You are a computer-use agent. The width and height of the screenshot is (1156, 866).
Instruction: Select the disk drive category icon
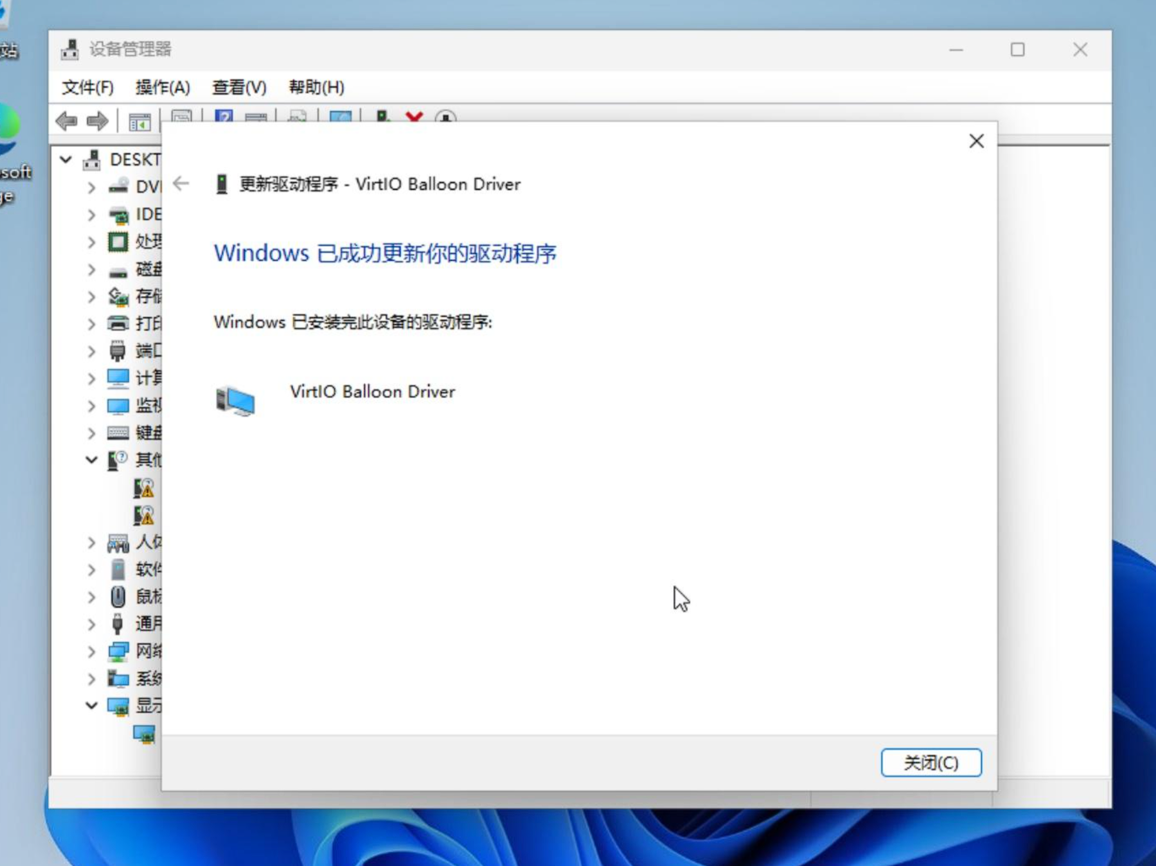[x=118, y=272]
